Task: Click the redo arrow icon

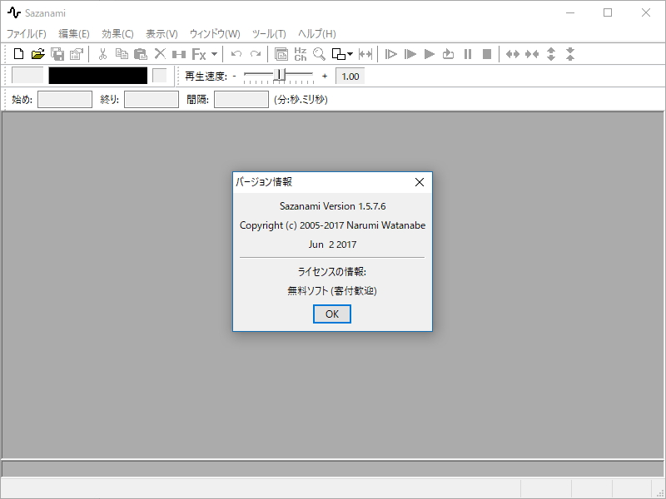Action: pyautogui.click(x=256, y=54)
